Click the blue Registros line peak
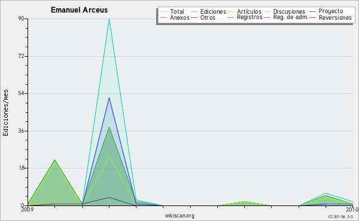This screenshot has width=359, height=221. pyautogui.click(x=109, y=98)
